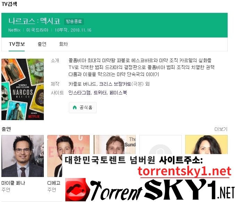The width and height of the screenshot is (236, 202).
Task: Click the 출연 section heading above cast photos
Action: click(x=6, y=129)
